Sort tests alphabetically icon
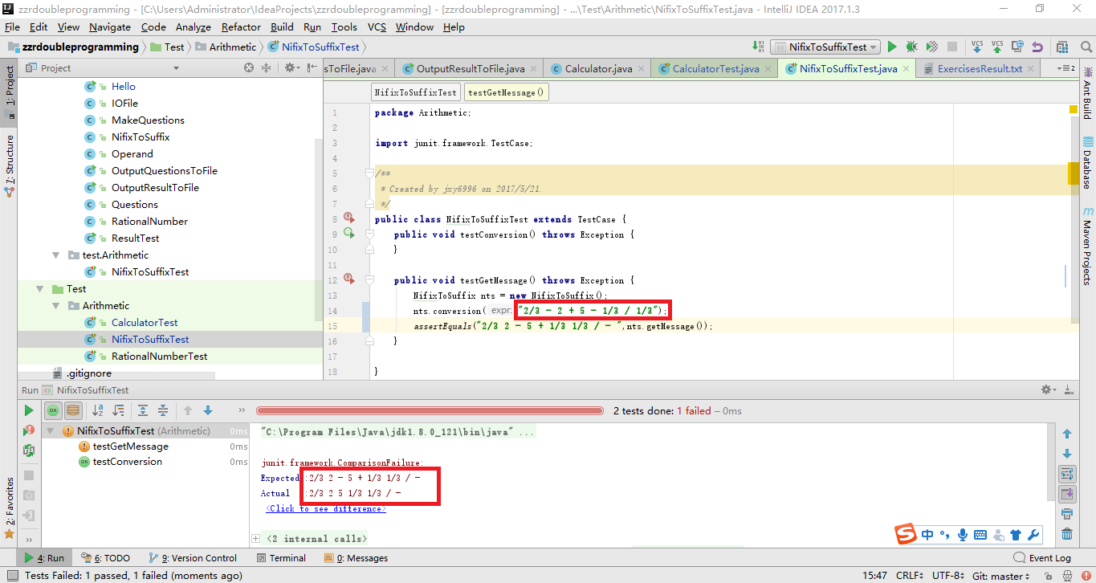Screen dimensions: 1096x583 [98, 410]
